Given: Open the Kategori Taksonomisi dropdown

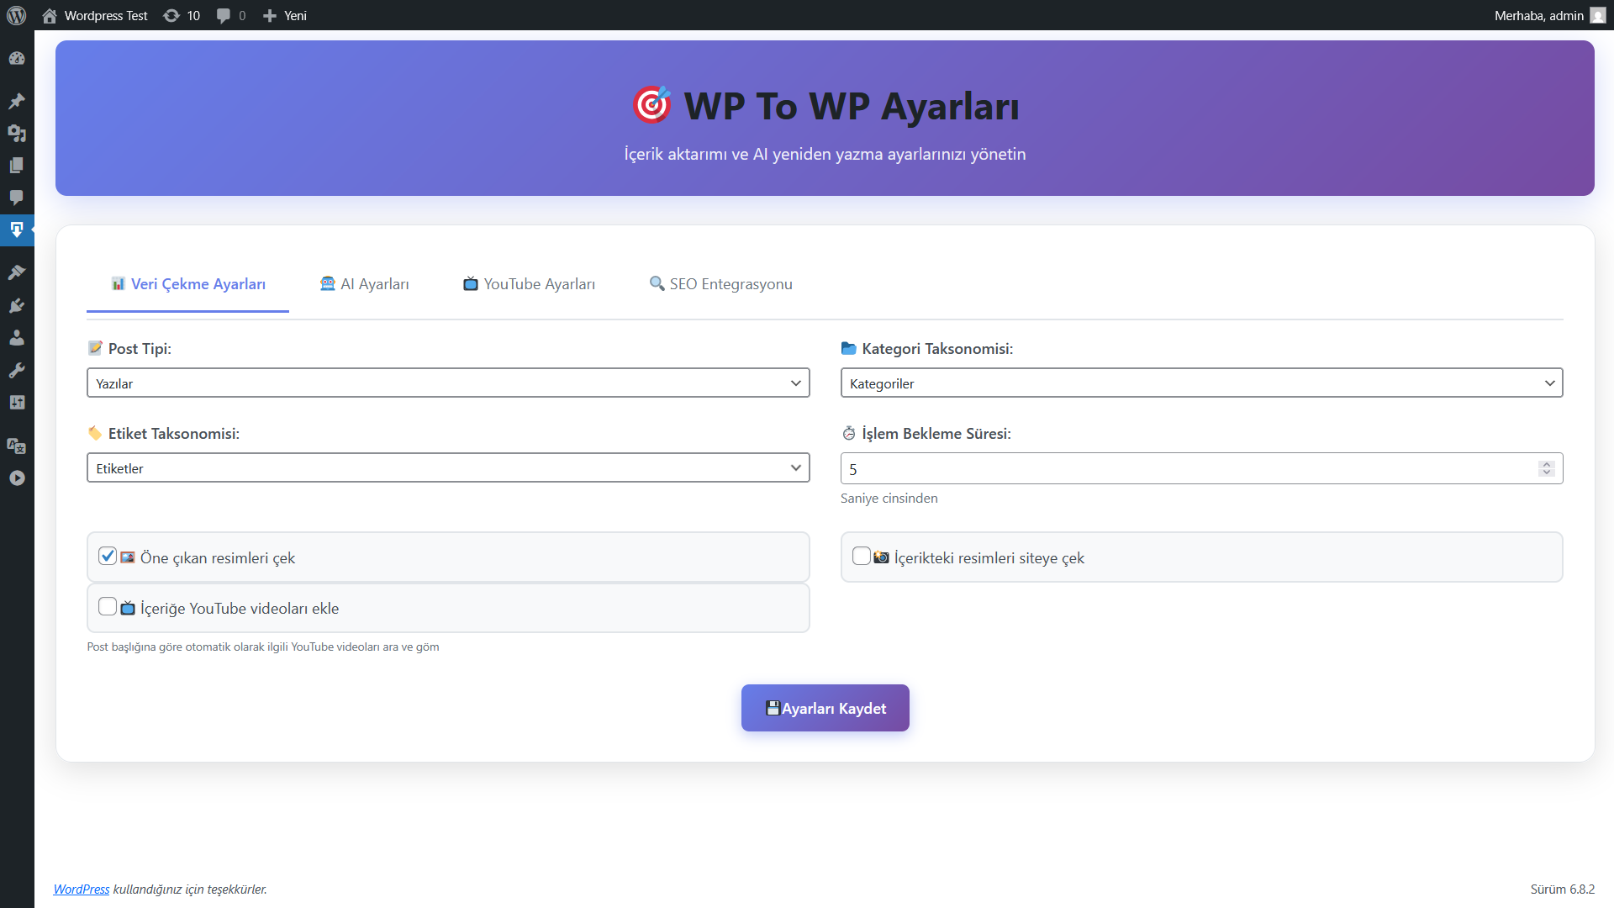Looking at the screenshot, I should 1201,383.
